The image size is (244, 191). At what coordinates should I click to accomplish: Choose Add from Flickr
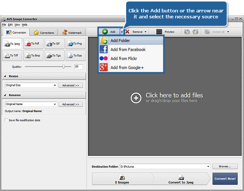tap(131, 59)
